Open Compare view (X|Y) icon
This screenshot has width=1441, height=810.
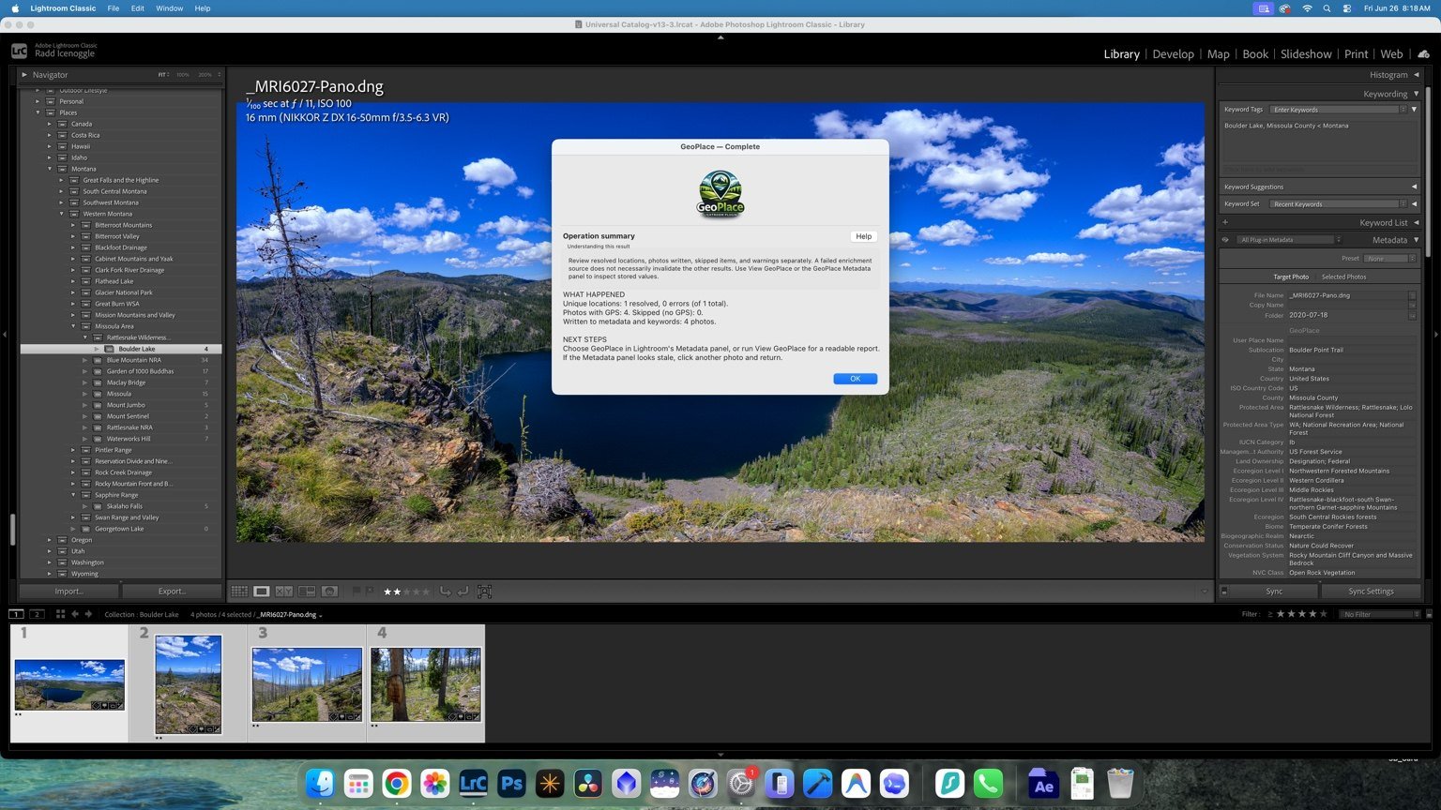click(x=283, y=592)
